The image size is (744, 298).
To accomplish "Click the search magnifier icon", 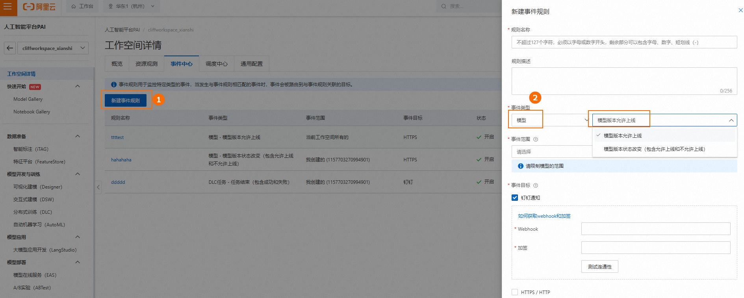I will pyautogui.click(x=444, y=6).
